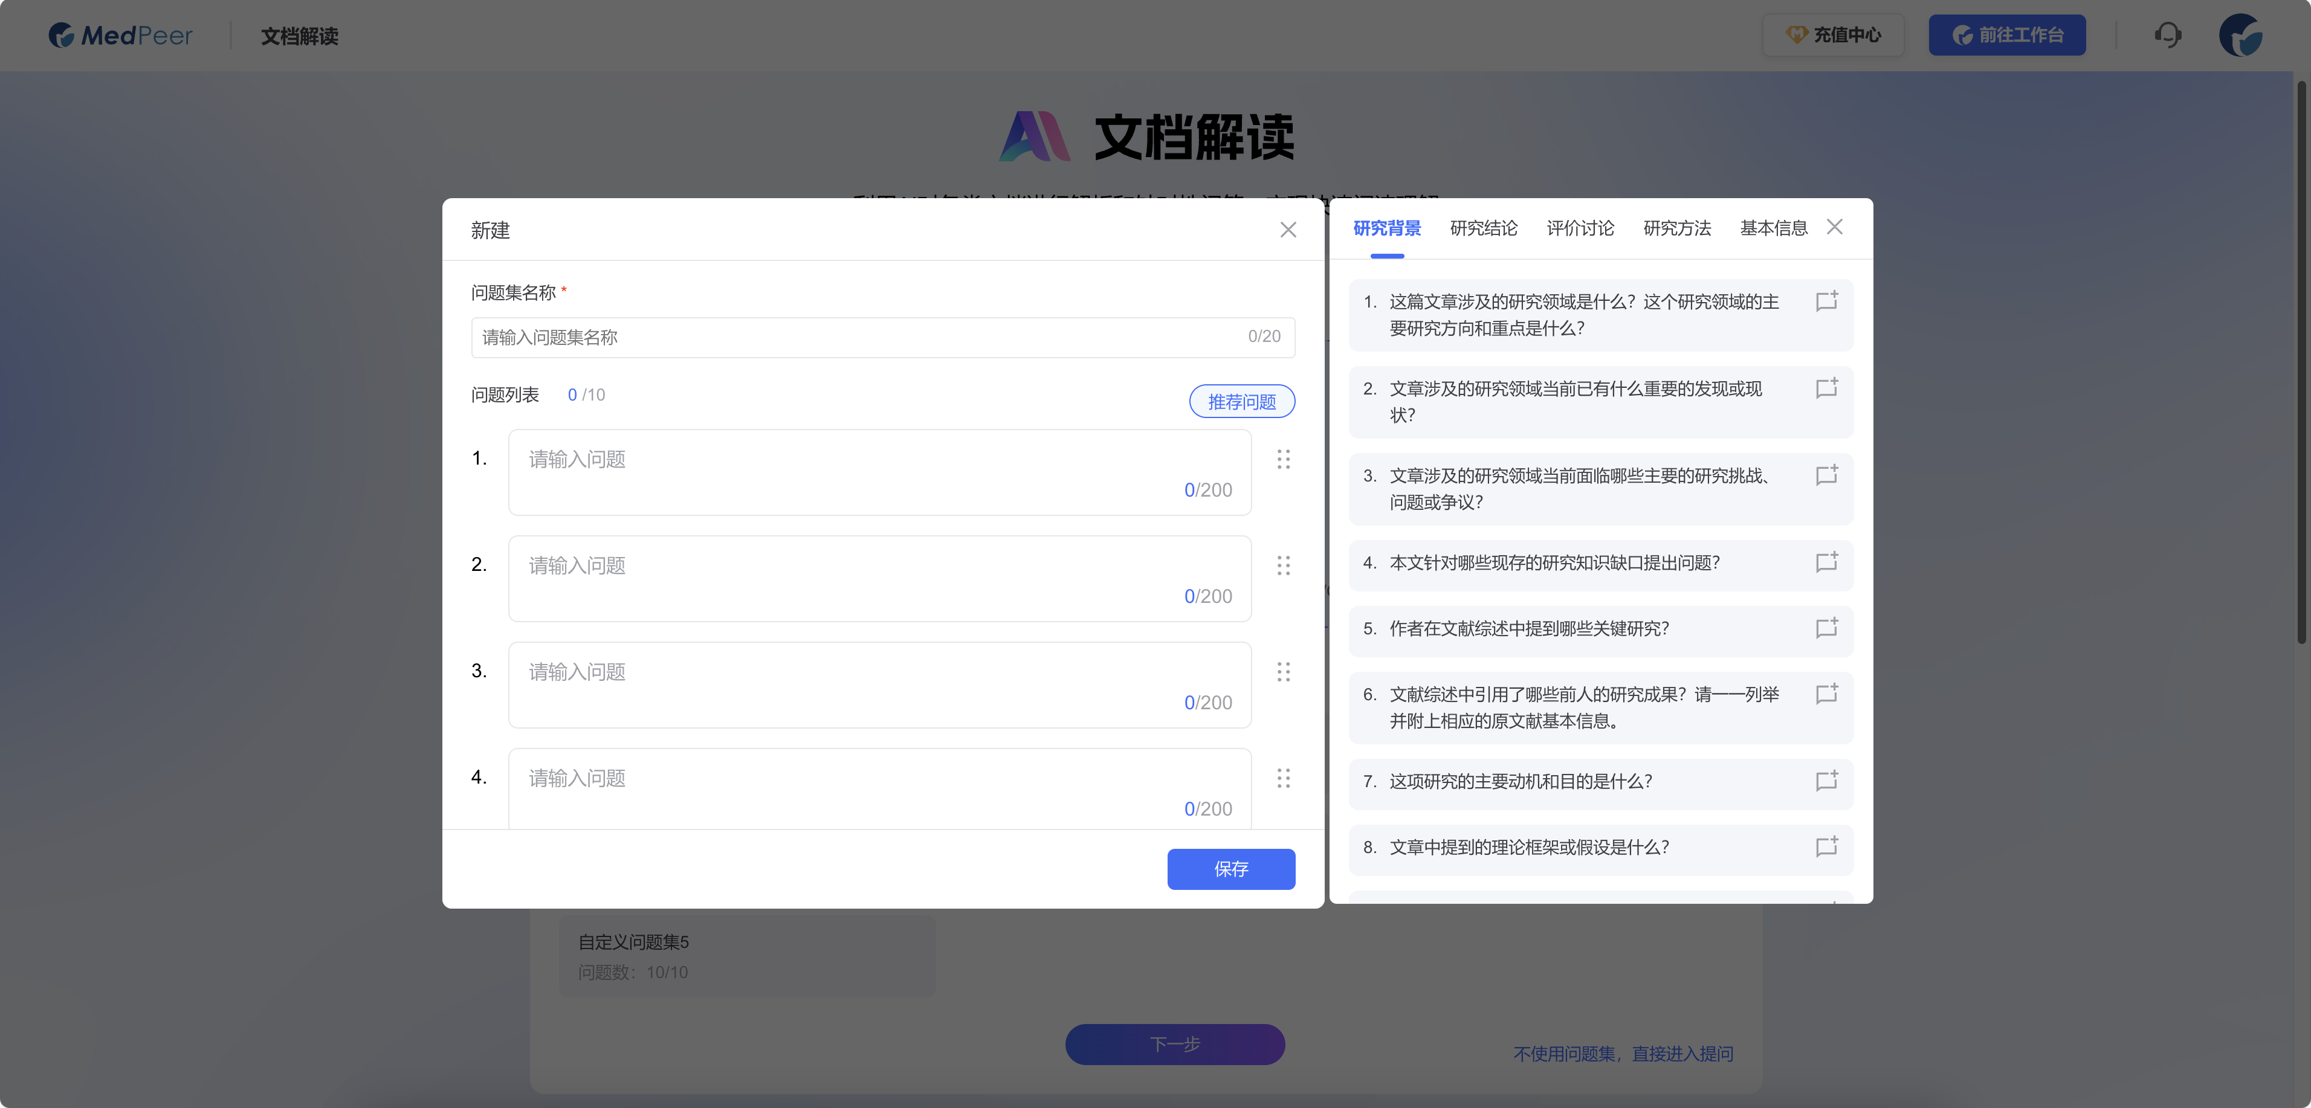Close the 新建 dialog
The width and height of the screenshot is (2311, 1108).
[x=1288, y=230]
